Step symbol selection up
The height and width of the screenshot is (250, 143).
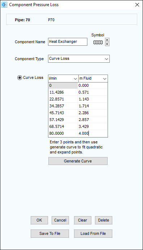[107, 40]
